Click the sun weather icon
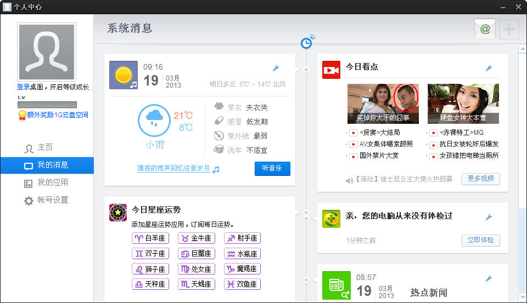This screenshot has width=527, height=303. tap(124, 75)
